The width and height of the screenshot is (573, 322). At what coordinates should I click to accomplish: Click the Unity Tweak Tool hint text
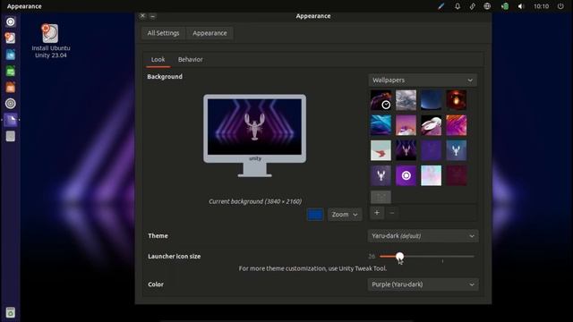(312, 268)
